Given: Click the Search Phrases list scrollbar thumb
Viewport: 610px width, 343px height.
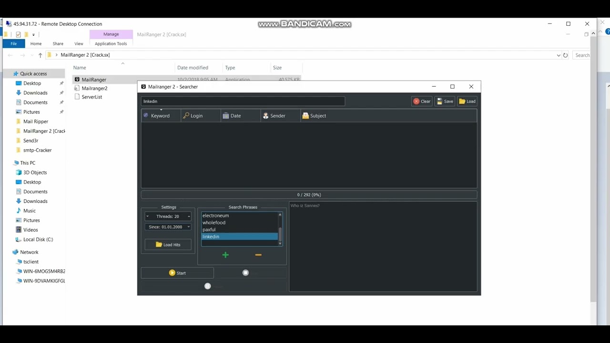Looking at the screenshot, I should [280, 234].
